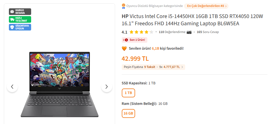The width and height of the screenshot is (268, 124).
Task: Go to the previous product image
Action: [x=12, y=87]
